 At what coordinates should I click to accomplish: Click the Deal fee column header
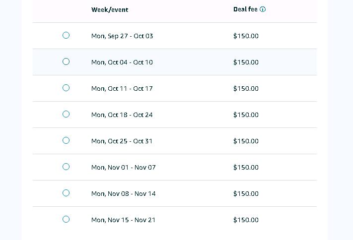click(x=245, y=9)
